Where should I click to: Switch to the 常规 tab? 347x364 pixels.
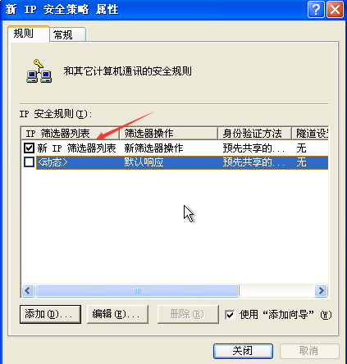coord(67,34)
